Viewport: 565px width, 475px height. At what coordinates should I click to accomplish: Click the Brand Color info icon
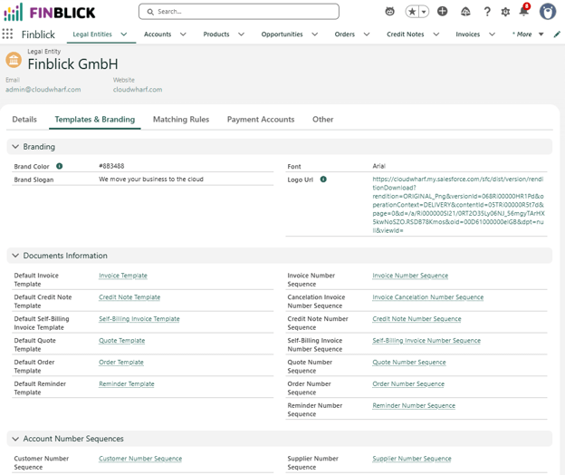pos(60,166)
